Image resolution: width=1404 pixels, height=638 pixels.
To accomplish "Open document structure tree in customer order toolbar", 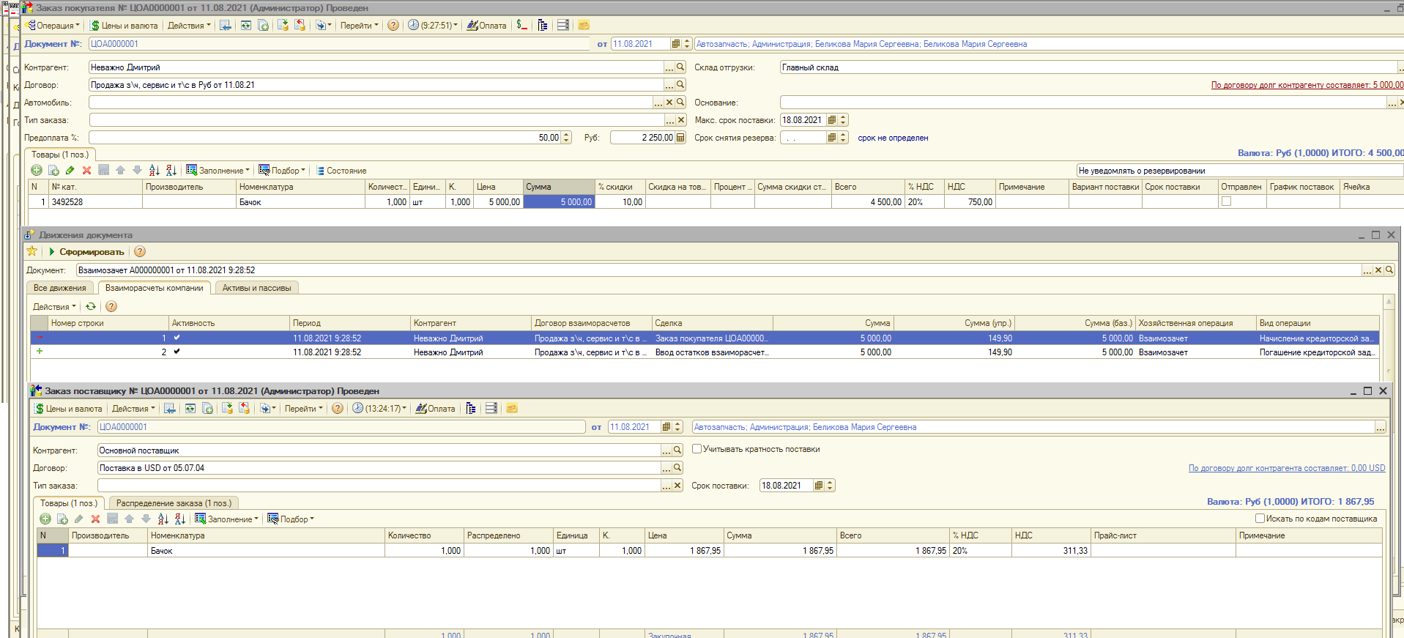I will tap(543, 26).
